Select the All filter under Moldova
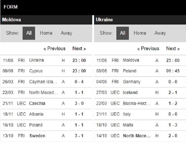The image size is (186, 142). [x=29, y=33]
